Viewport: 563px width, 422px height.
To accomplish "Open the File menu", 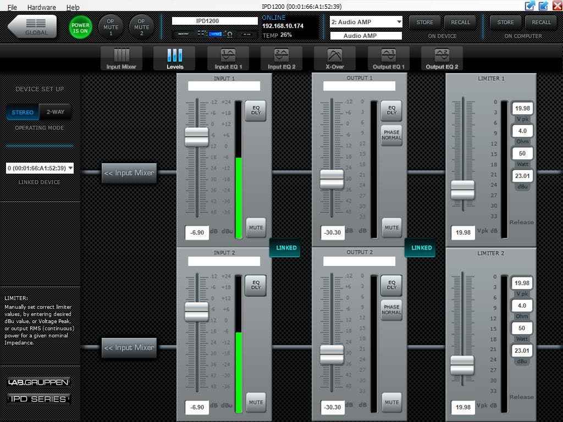I will tap(12, 7).
